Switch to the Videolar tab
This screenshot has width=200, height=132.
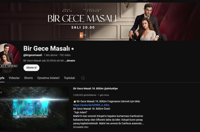click(14, 78)
